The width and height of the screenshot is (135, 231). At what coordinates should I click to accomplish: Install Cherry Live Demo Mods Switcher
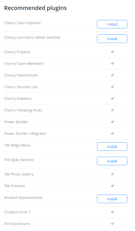click(112, 39)
